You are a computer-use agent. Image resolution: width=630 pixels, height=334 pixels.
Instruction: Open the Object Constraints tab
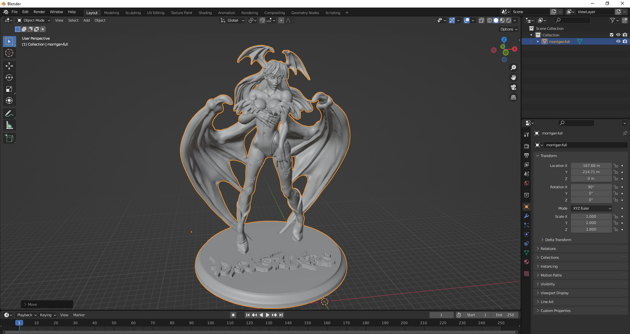coord(526,243)
